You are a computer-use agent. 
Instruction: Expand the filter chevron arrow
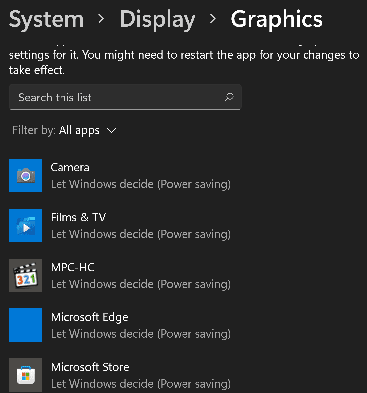pyautogui.click(x=111, y=130)
